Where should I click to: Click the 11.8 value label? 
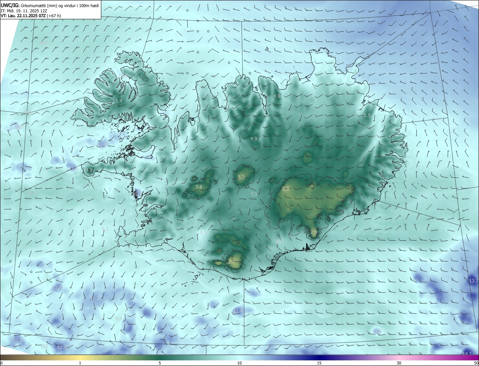click(x=74, y=169)
